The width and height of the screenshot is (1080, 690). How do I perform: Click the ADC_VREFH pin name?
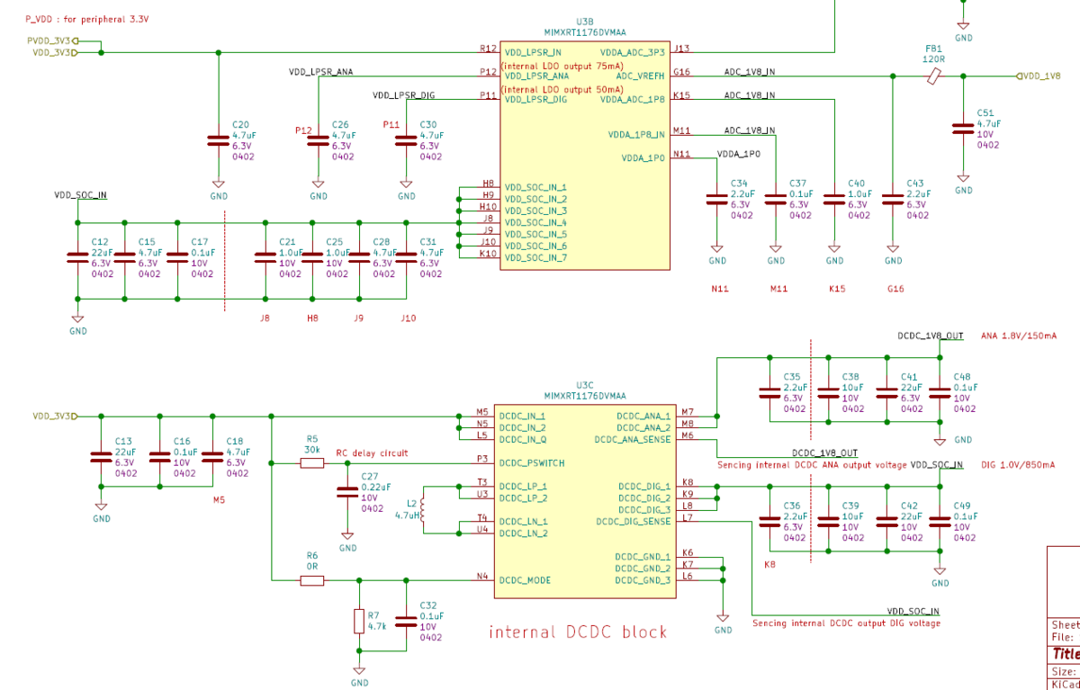point(640,76)
